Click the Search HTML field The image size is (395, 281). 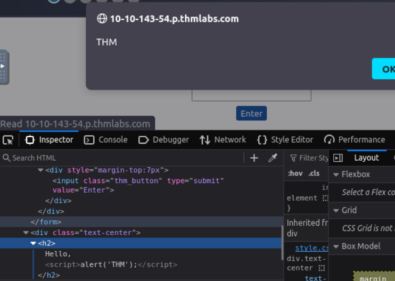[x=122, y=158]
